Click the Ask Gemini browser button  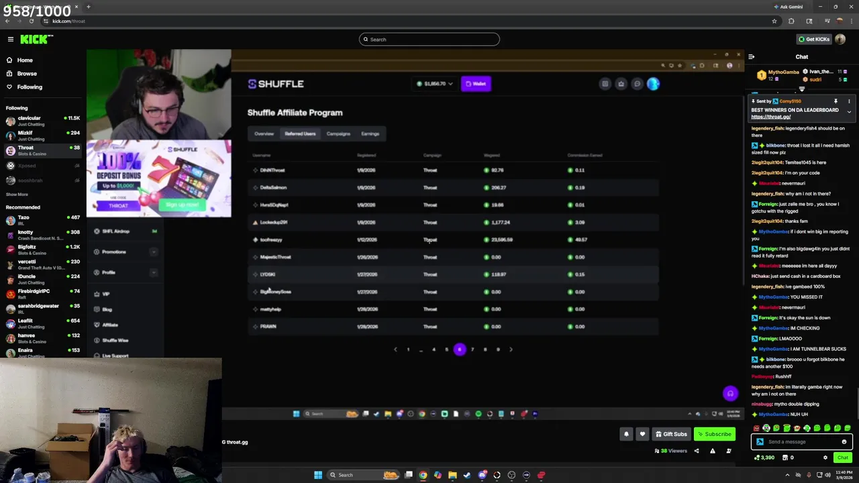pos(788,7)
